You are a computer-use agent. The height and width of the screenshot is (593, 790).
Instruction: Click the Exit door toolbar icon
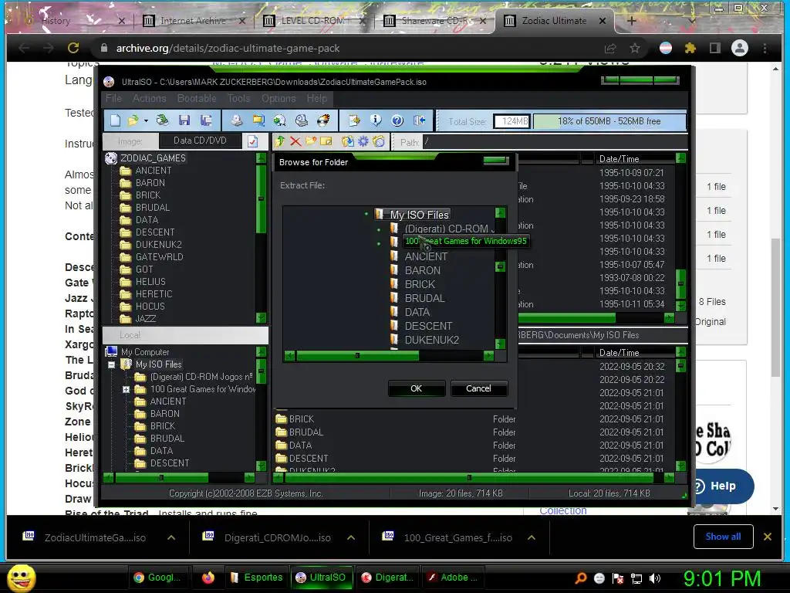click(419, 120)
